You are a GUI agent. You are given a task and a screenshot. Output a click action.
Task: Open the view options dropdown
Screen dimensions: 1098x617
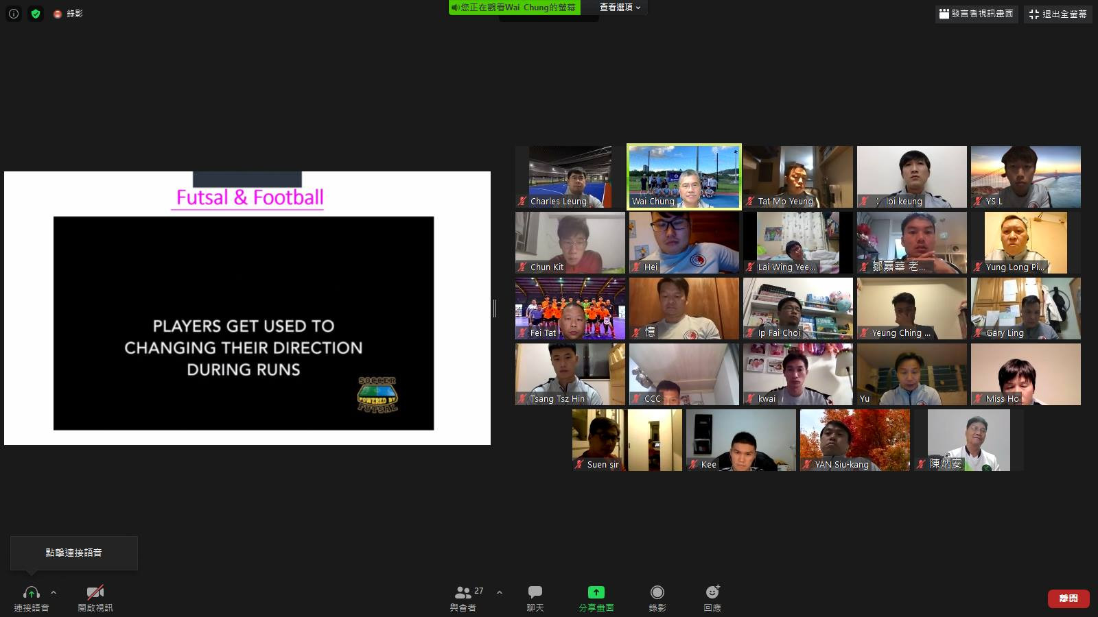[619, 8]
